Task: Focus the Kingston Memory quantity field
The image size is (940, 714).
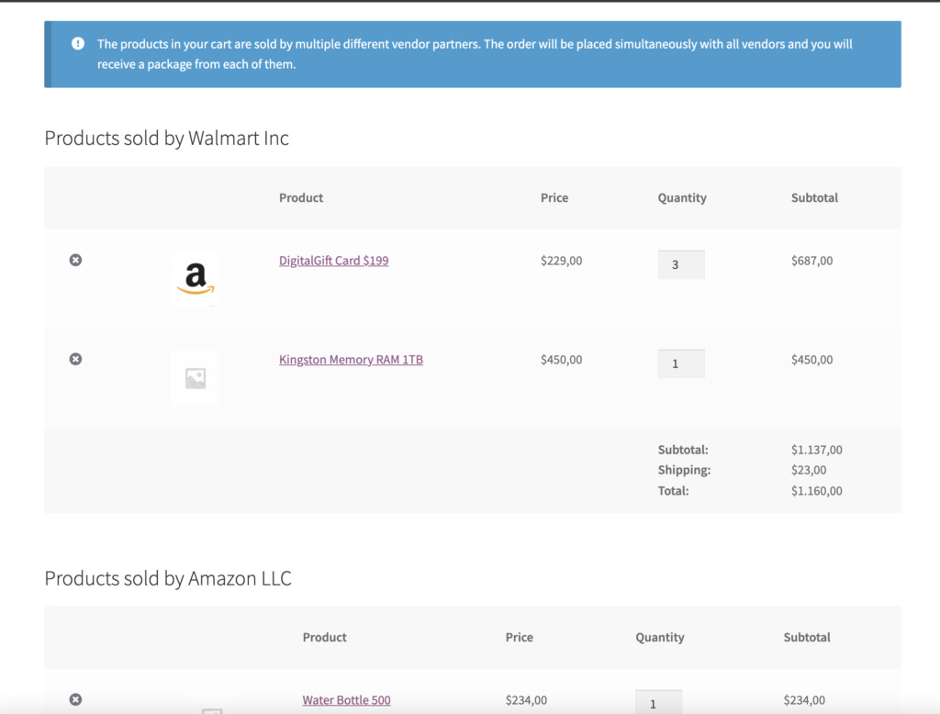Action: pyautogui.click(x=681, y=363)
